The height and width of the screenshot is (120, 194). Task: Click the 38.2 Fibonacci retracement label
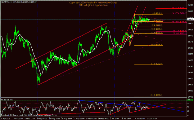pyautogui.click(x=157, y=25)
